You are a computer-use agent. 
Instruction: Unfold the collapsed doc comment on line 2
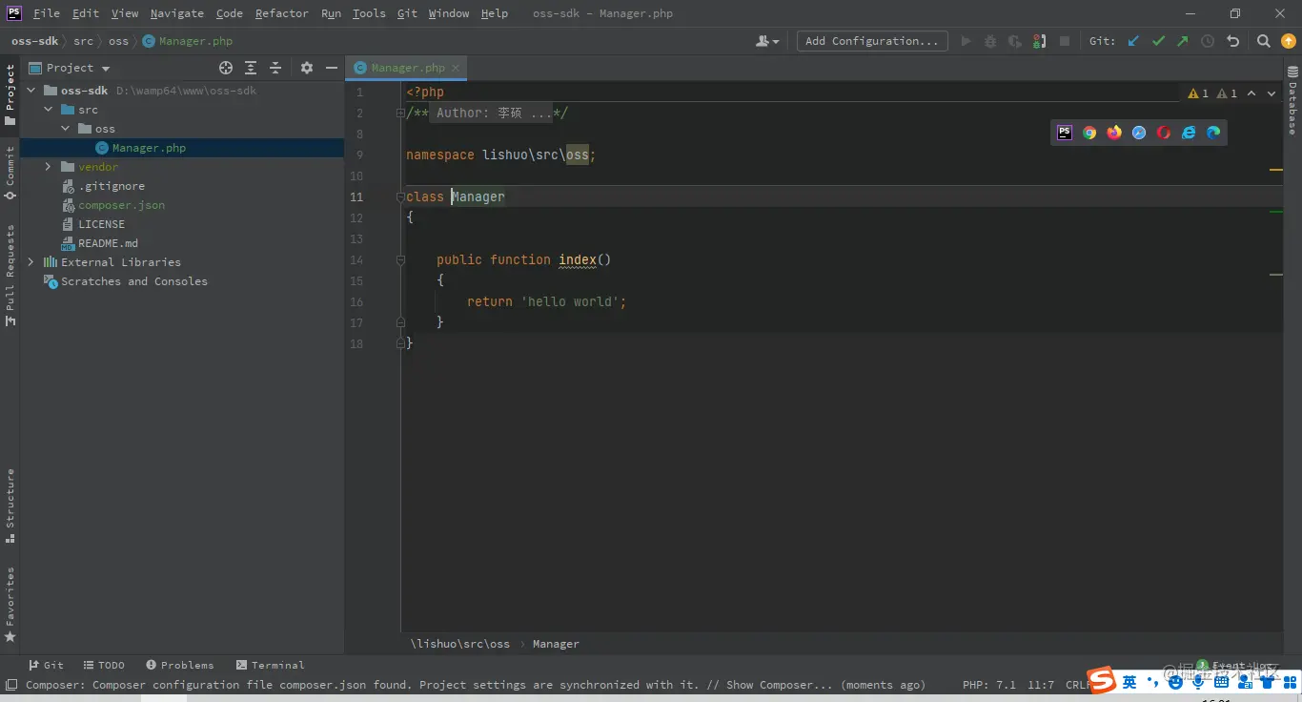pos(401,114)
